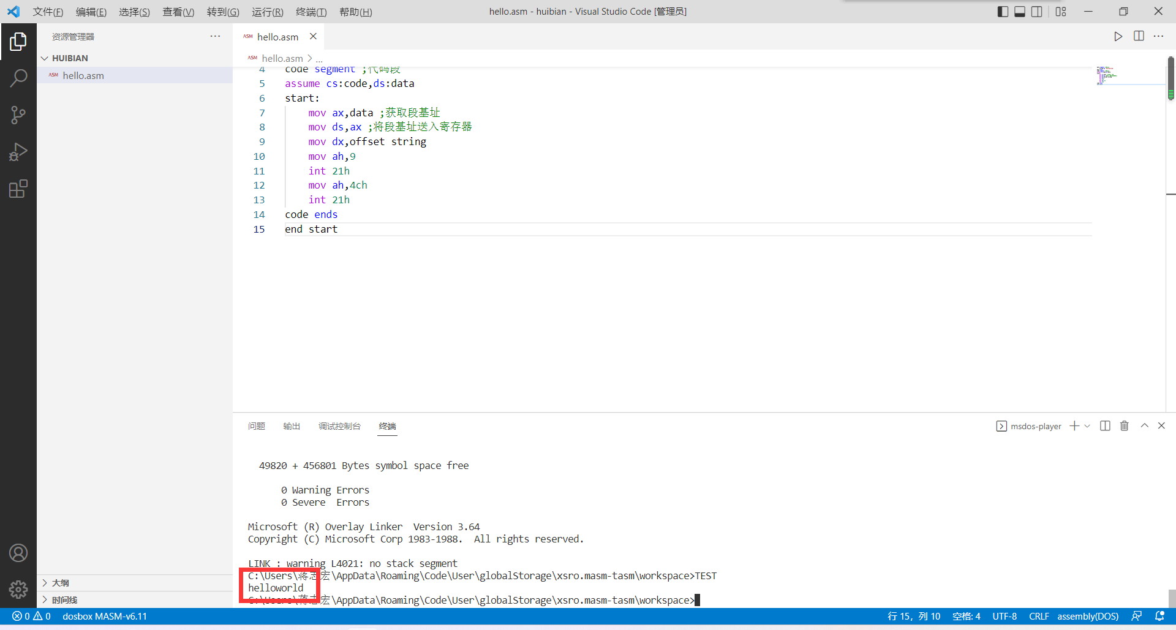Open the Selection menu

(x=134, y=12)
